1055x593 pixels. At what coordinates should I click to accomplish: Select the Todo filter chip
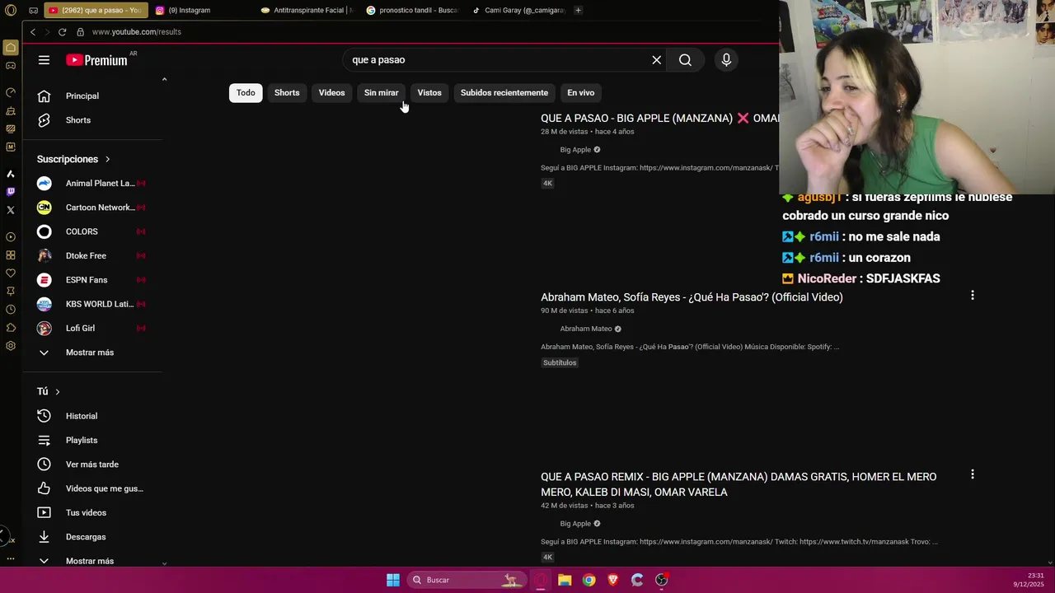(246, 93)
